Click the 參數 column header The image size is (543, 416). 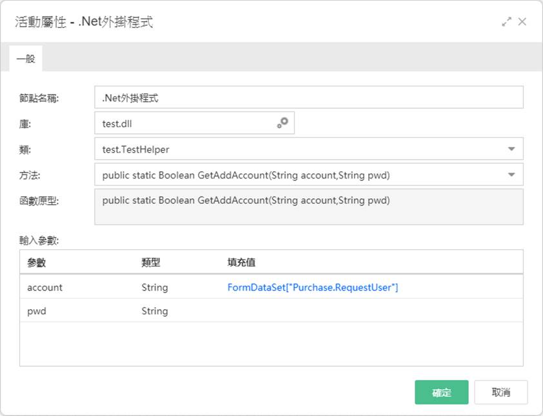click(36, 263)
